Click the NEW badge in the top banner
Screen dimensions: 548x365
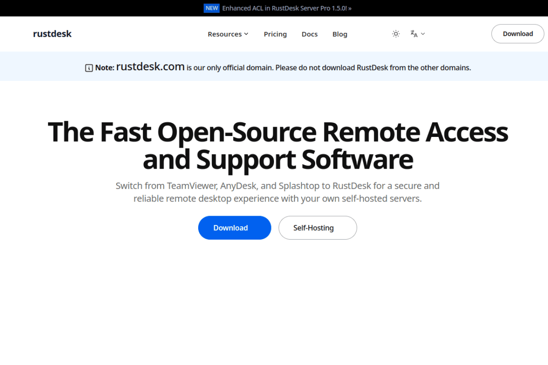click(211, 8)
